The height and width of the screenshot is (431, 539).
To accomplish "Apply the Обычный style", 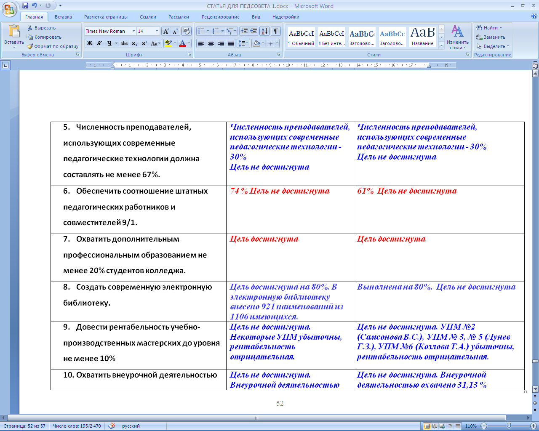I will pos(301,37).
